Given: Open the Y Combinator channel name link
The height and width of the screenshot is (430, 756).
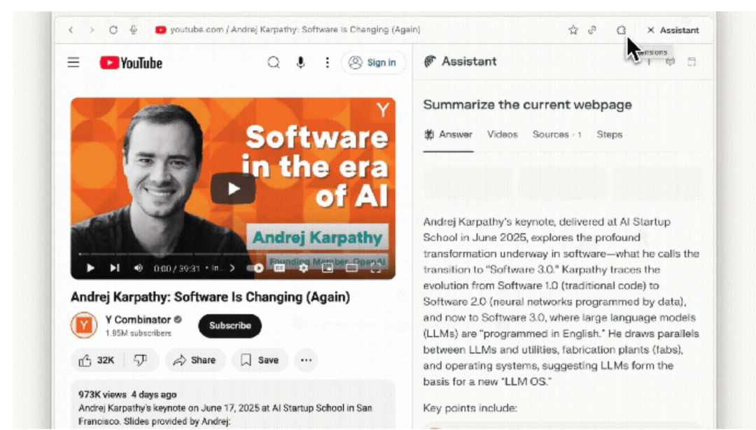Looking at the screenshot, I should point(138,320).
